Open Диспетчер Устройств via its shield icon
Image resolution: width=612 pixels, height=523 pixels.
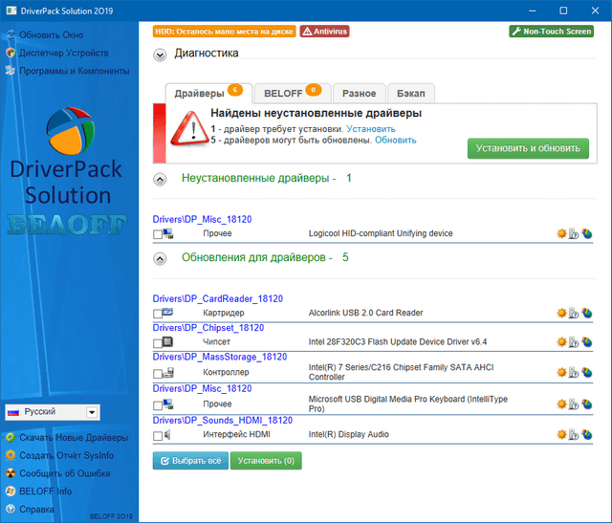click(10, 53)
